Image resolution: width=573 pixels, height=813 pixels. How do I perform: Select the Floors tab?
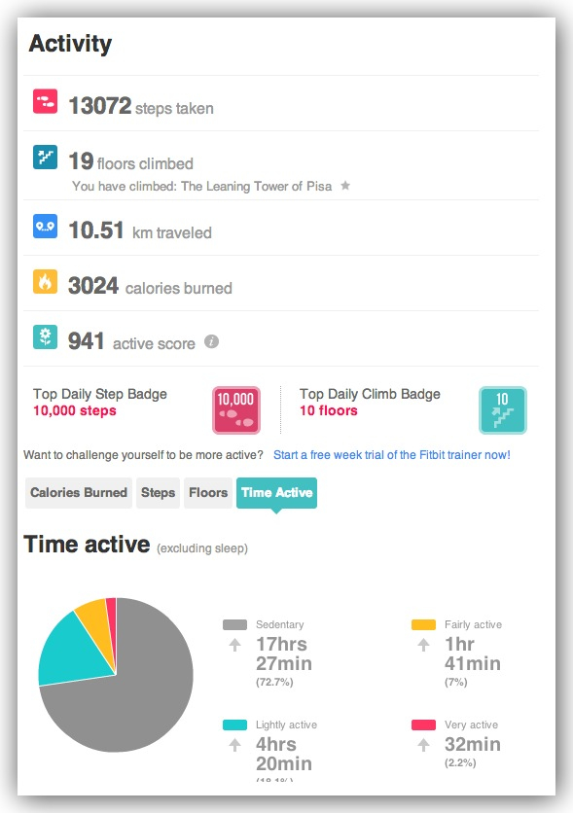pyautogui.click(x=208, y=493)
